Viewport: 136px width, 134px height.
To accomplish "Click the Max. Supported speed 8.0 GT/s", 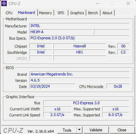I will pos(116,115).
